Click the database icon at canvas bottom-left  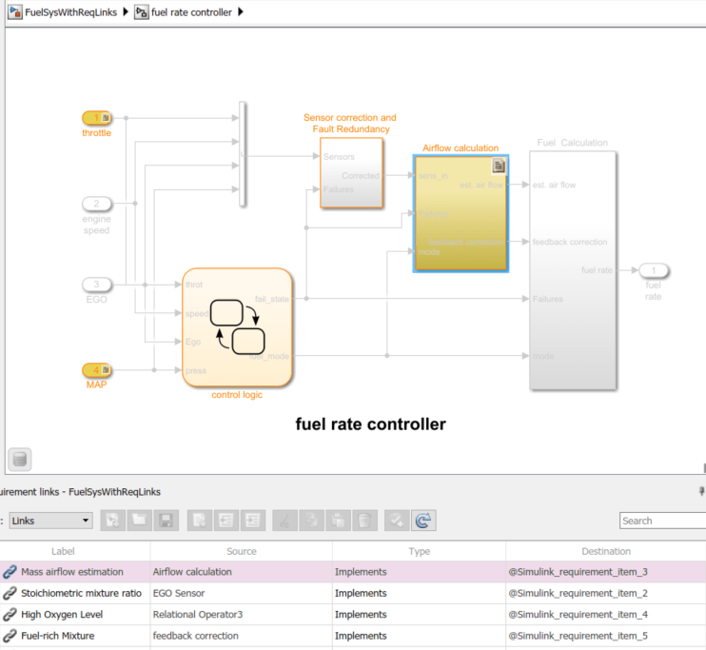point(20,460)
